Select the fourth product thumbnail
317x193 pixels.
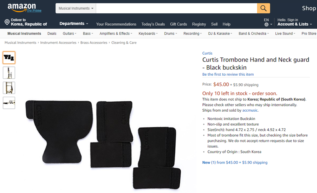[9, 103]
